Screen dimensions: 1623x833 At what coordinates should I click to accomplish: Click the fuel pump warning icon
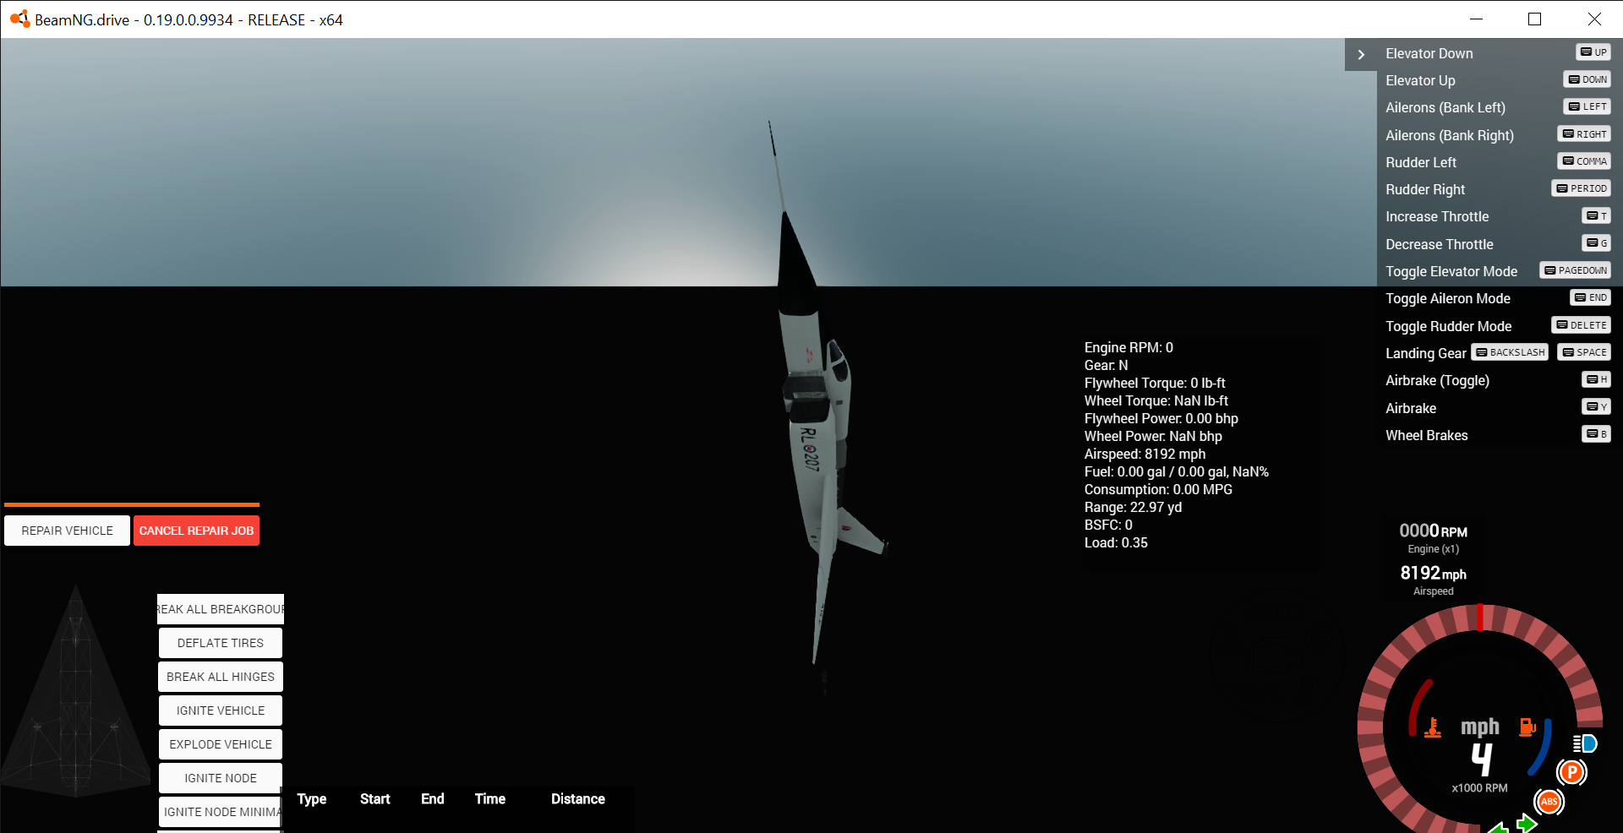point(1527,727)
